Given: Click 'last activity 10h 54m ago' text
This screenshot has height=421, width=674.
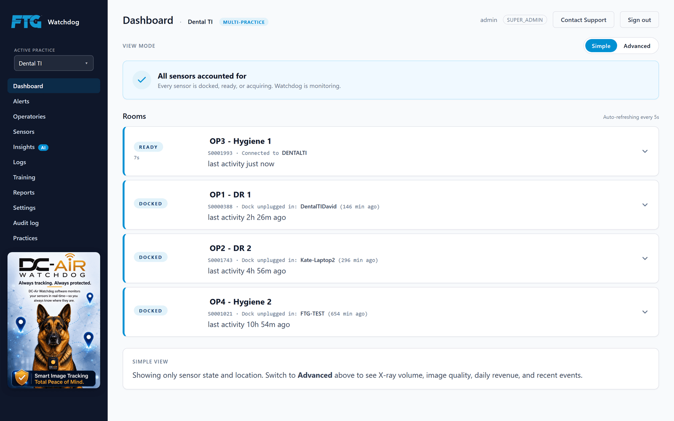Looking at the screenshot, I should pos(249,324).
